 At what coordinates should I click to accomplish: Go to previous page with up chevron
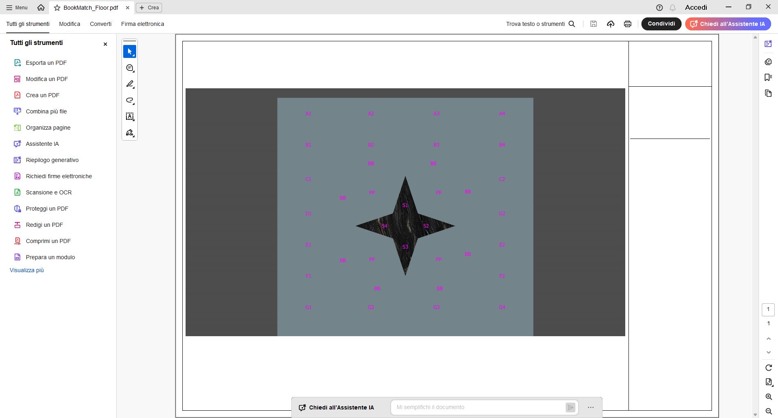[x=769, y=339]
